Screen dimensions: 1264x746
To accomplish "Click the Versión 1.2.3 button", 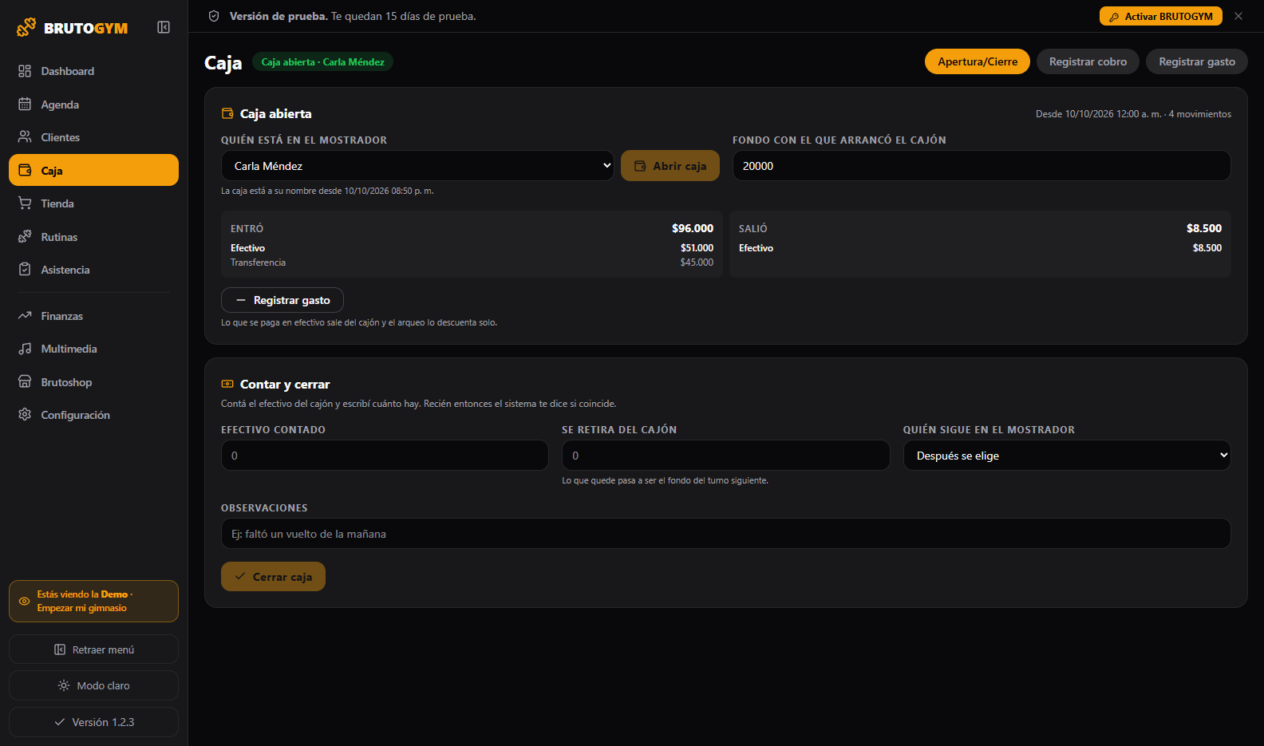I will (x=93, y=722).
